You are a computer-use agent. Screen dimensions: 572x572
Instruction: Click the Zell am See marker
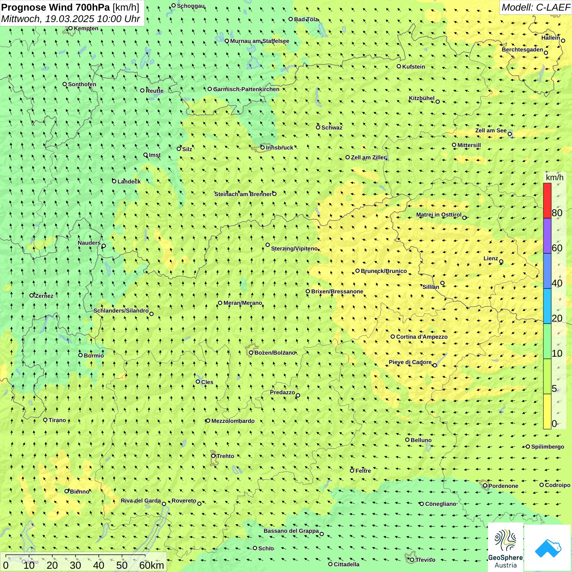point(509,134)
